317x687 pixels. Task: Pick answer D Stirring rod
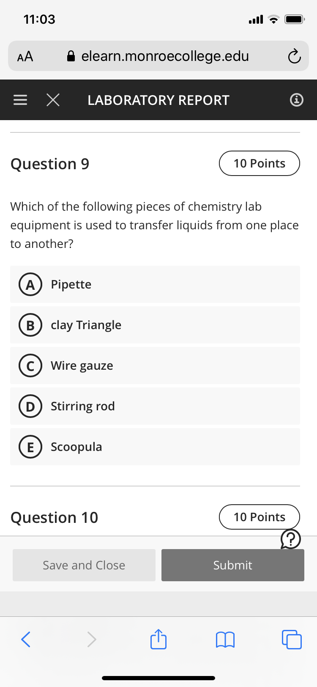pyautogui.click(x=155, y=406)
